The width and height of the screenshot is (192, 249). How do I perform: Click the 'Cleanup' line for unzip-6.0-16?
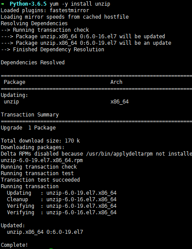pos(62,199)
